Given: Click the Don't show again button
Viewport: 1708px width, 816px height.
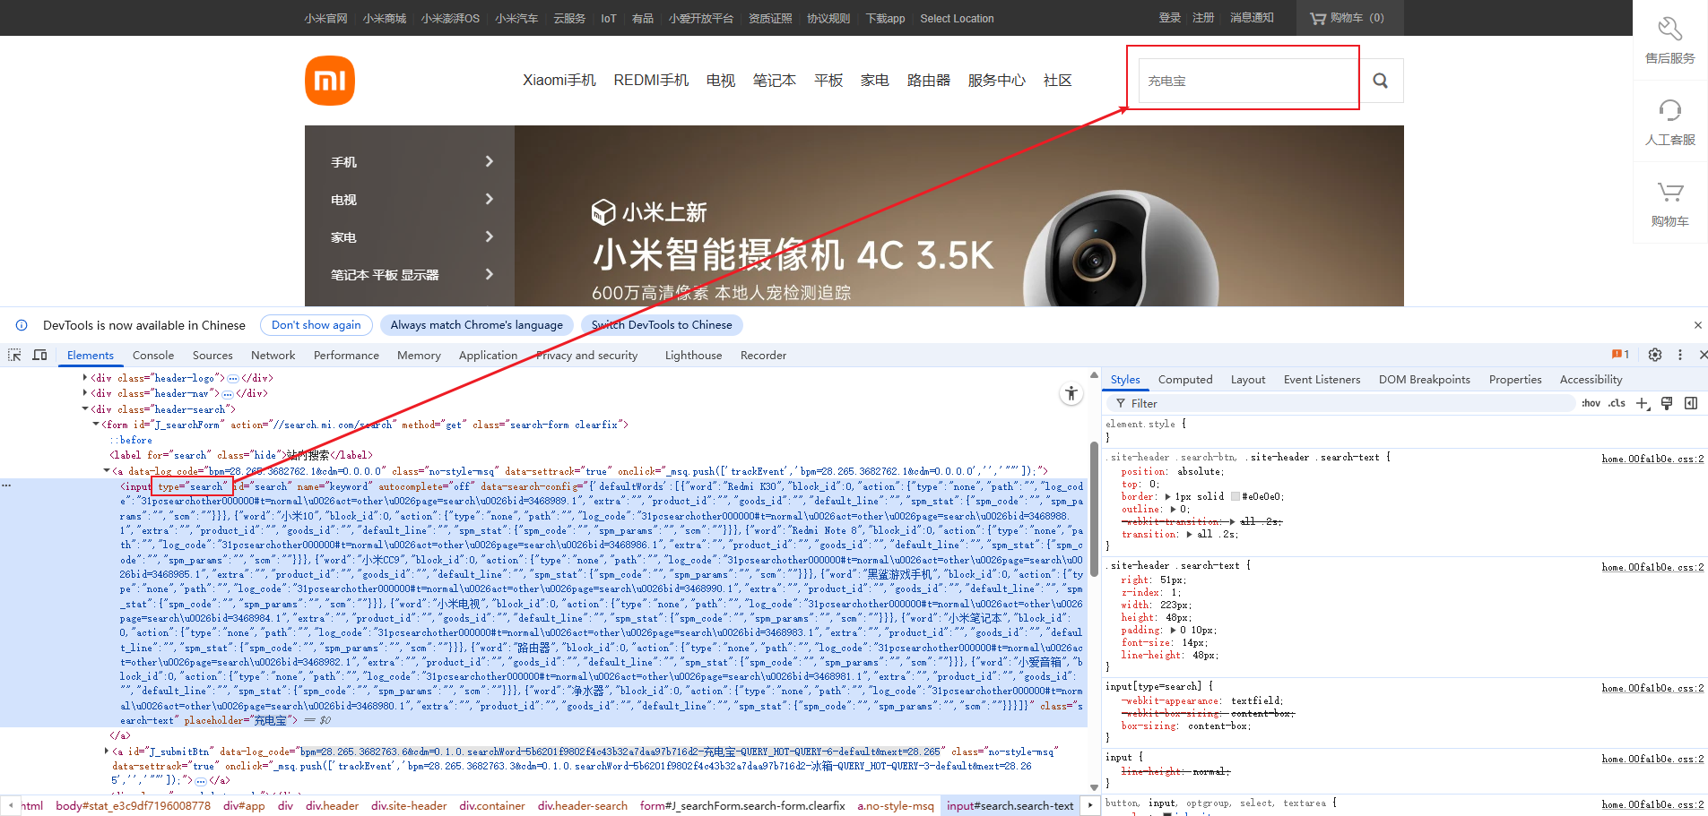Looking at the screenshot, I should 316,325.
